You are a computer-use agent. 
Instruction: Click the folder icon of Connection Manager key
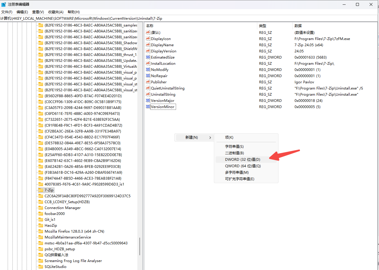(x=41, y=208)
